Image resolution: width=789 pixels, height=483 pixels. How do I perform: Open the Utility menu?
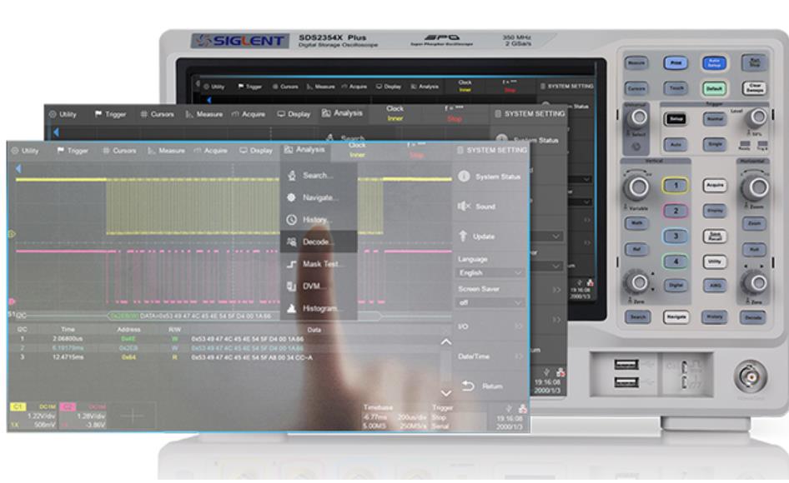[25, 151]
